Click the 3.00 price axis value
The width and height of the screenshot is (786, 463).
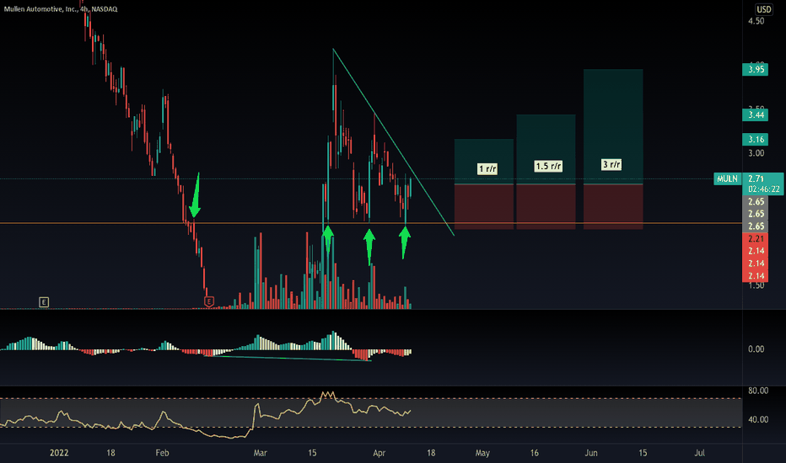click(x=756, y=153)
